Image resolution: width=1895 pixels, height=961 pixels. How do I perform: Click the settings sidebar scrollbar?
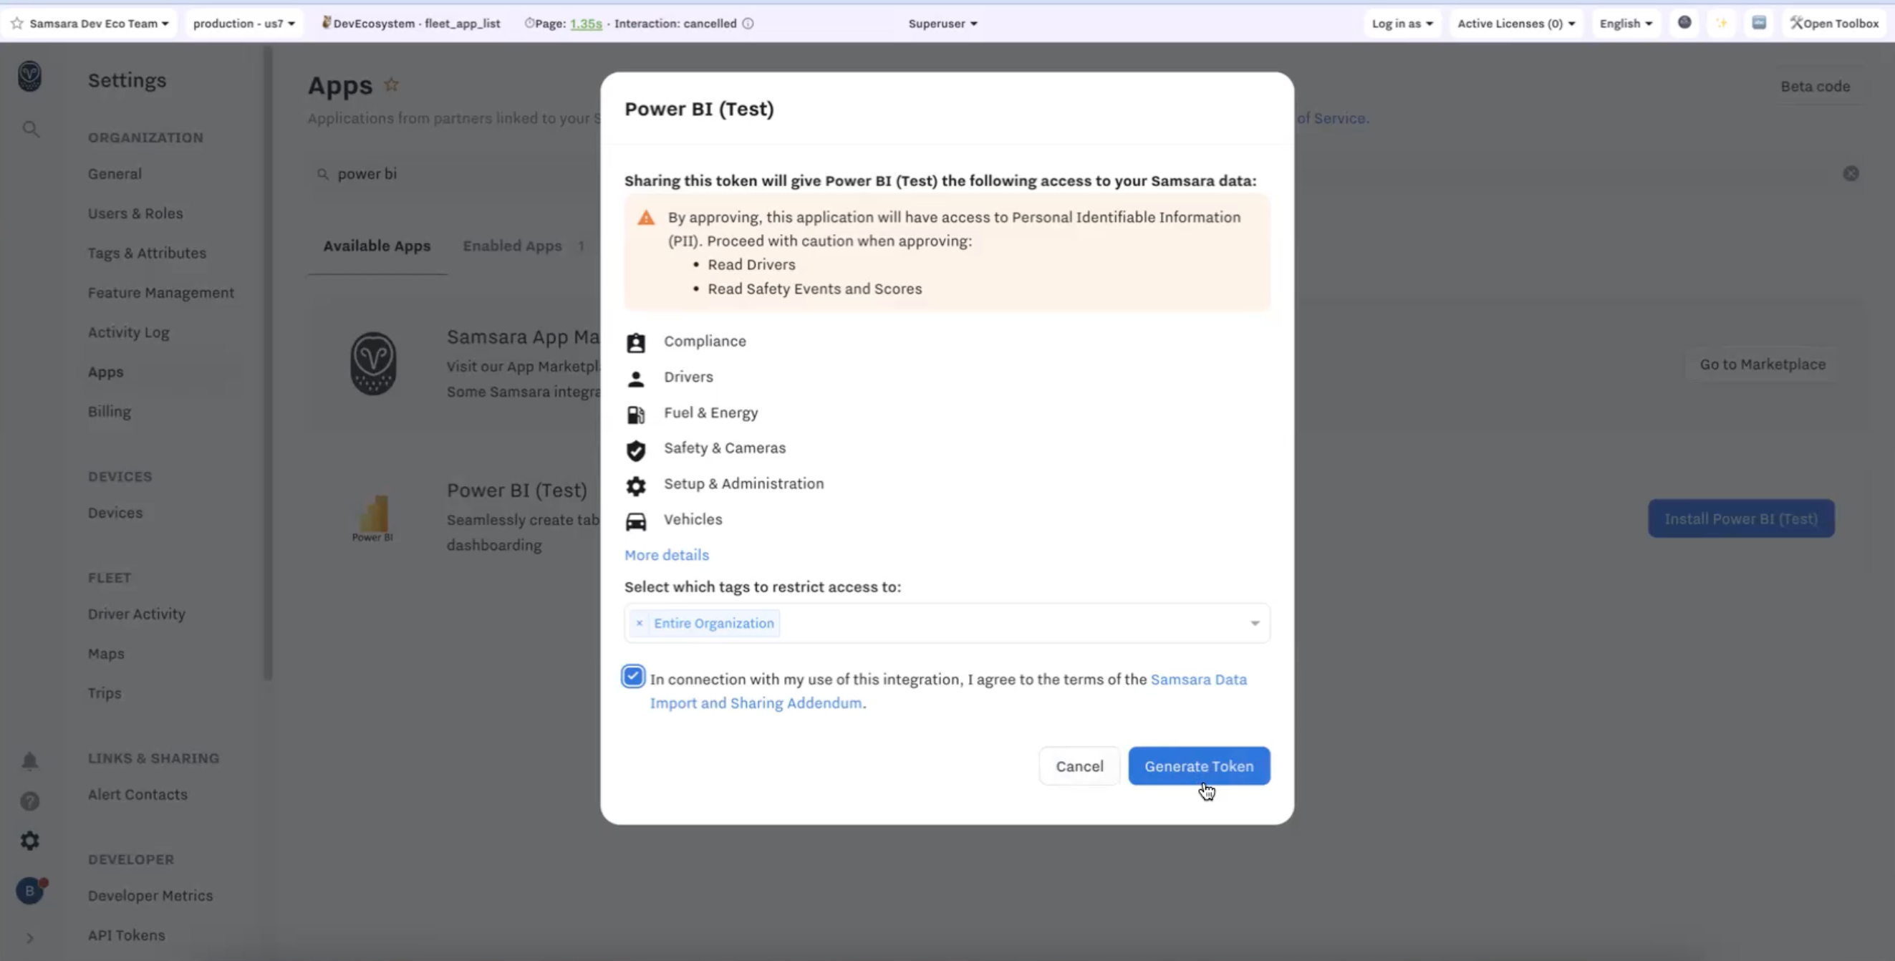click(x=268, y=363)
